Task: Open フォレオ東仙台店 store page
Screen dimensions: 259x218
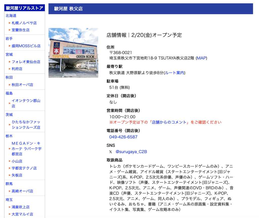Action: point(26,62)
